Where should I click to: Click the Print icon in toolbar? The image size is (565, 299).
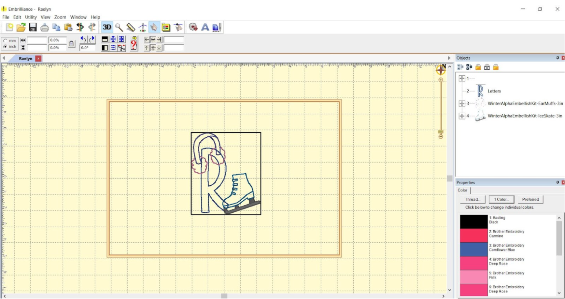click(45, 27)
